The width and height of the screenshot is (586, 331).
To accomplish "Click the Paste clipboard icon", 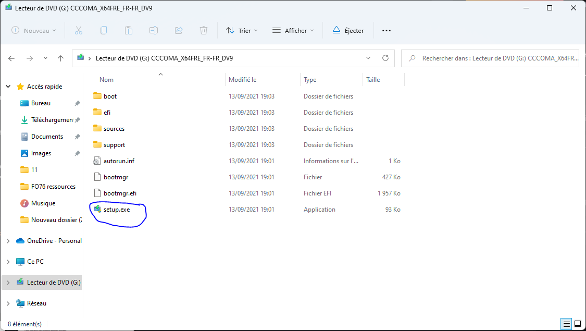I will tap(129, 31).
